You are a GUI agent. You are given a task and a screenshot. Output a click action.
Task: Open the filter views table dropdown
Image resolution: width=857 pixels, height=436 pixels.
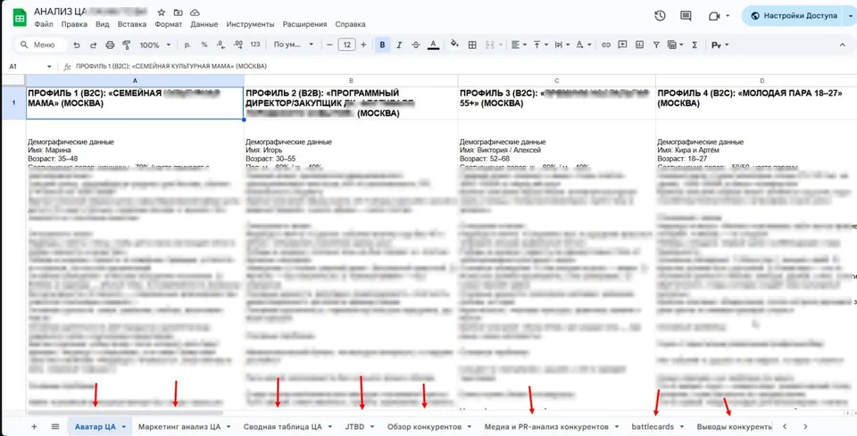pos(676,45)
